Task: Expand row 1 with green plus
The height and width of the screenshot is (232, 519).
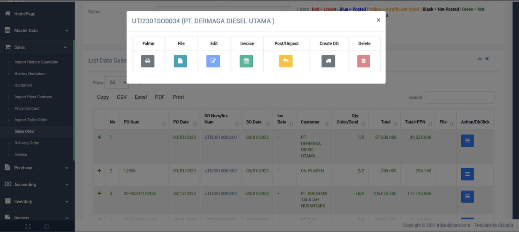Action: tap(100, 137)
